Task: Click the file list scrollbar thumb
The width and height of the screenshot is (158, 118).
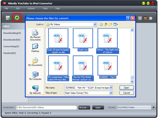Action: pyautogui.click(x=132, y=78)
